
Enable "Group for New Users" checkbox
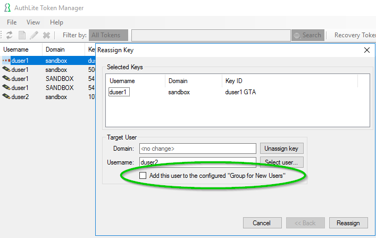tap(143, 176)
